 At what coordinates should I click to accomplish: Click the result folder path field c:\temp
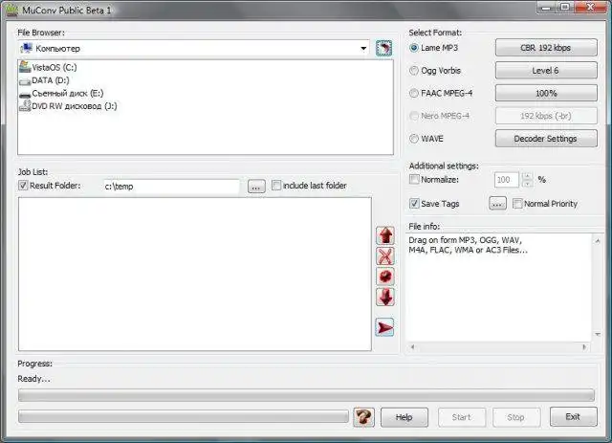click(x=171, y=187)
